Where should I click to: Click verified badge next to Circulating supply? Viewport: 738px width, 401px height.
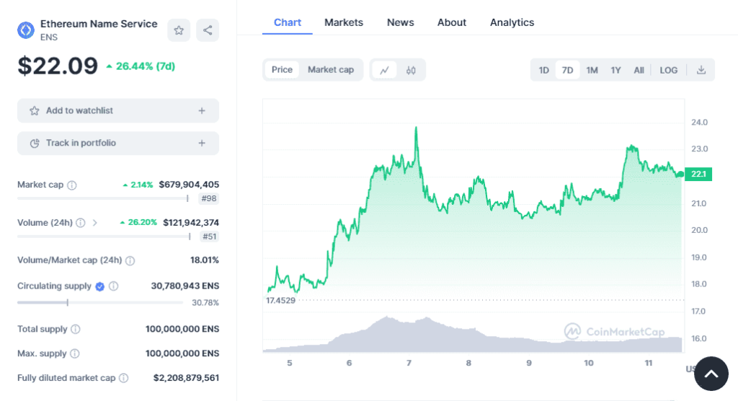[99, 286]
